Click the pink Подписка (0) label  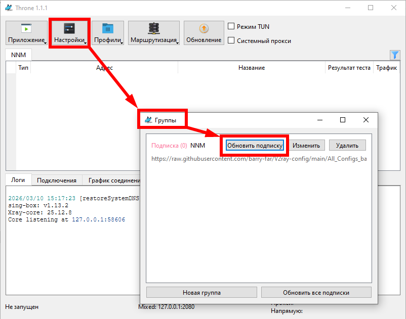169,146
